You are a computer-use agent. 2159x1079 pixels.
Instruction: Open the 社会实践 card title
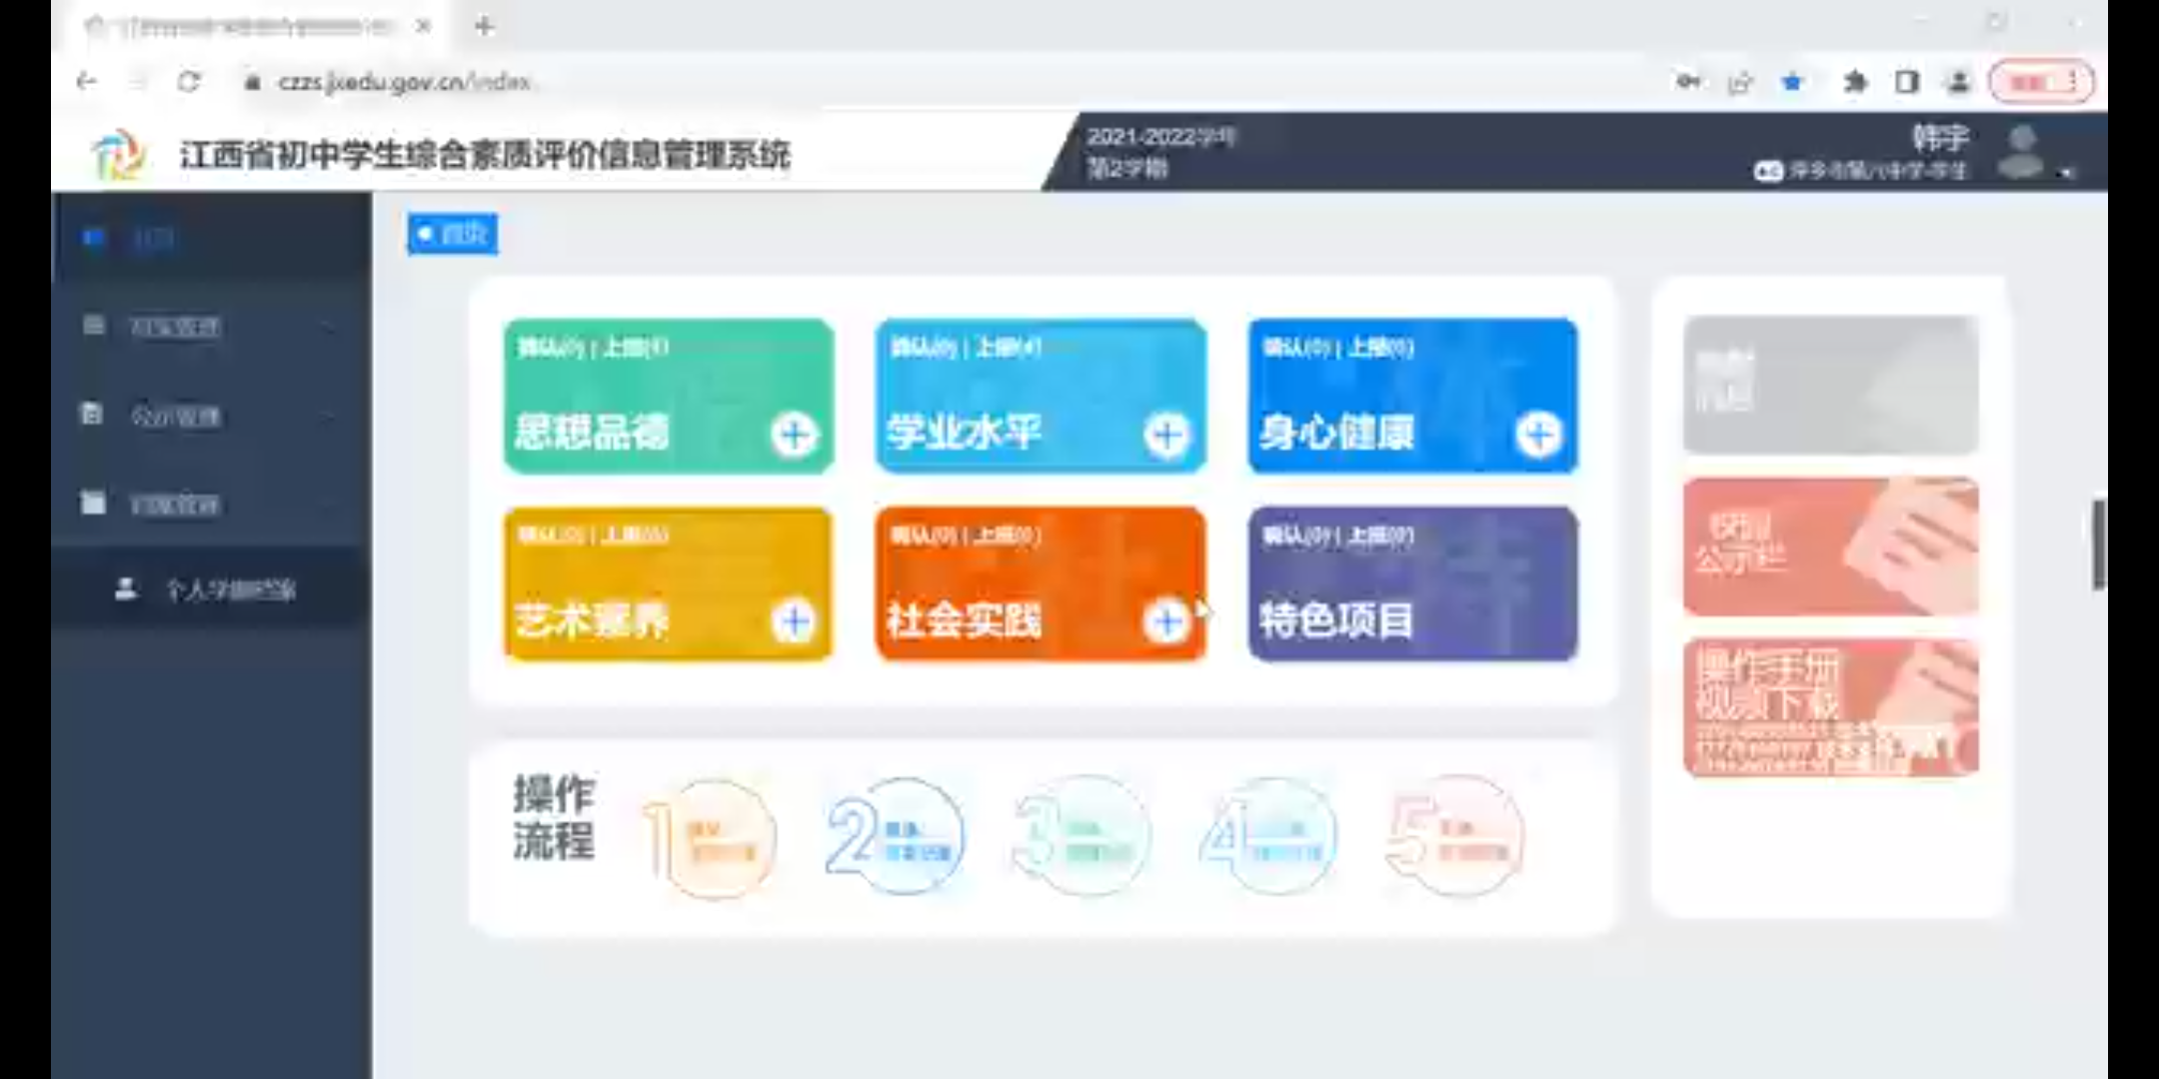tap(964, 620)
